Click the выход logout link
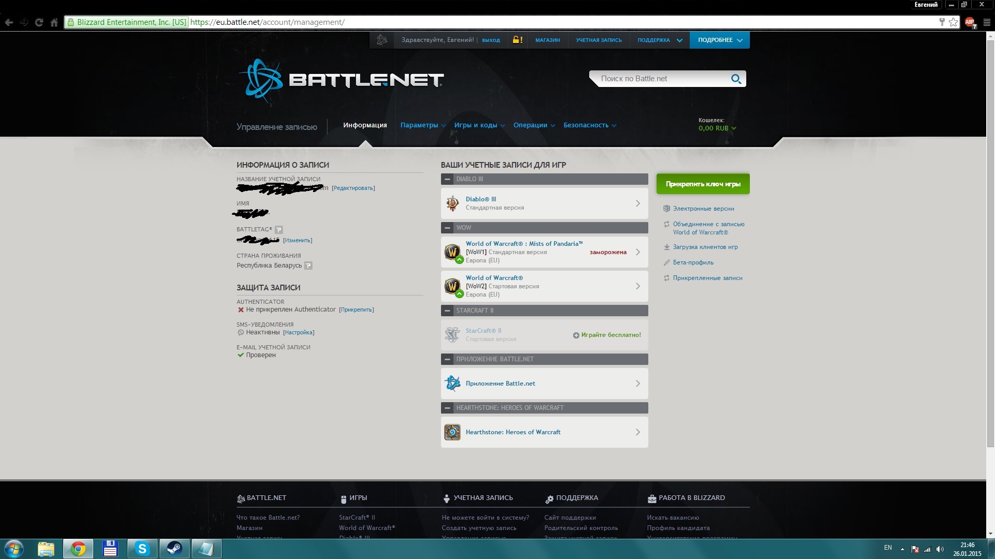The height and width of the screenshot is (559, 995). coord(491,40)
